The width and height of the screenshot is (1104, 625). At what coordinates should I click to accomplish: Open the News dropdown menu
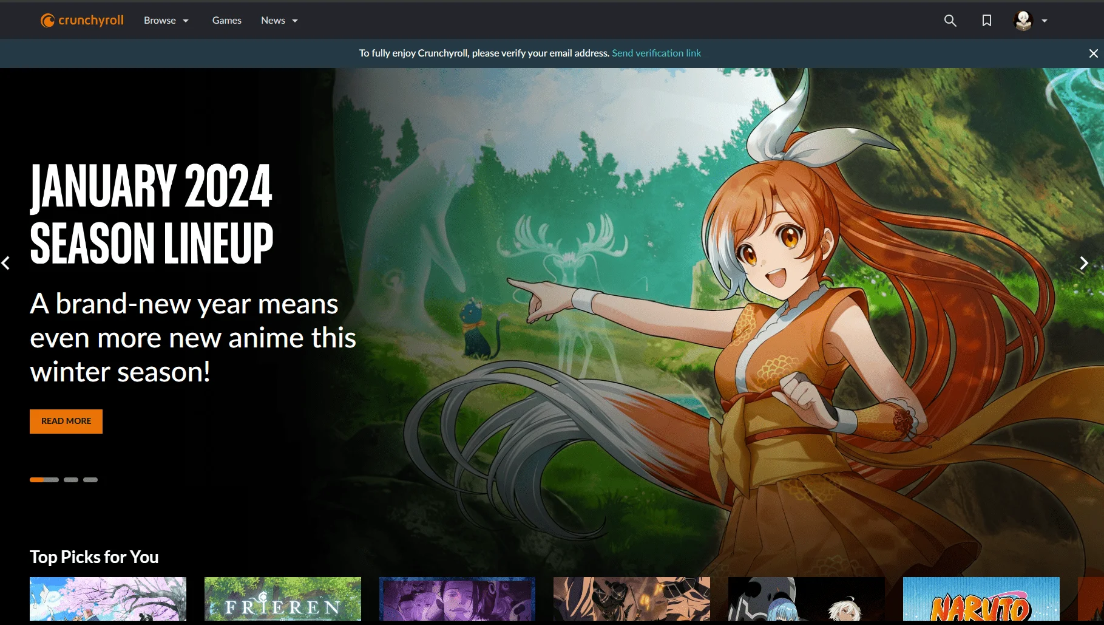tap(280, 21)
